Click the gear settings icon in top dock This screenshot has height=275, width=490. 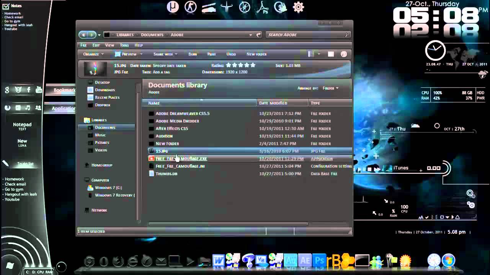point(298,7)
